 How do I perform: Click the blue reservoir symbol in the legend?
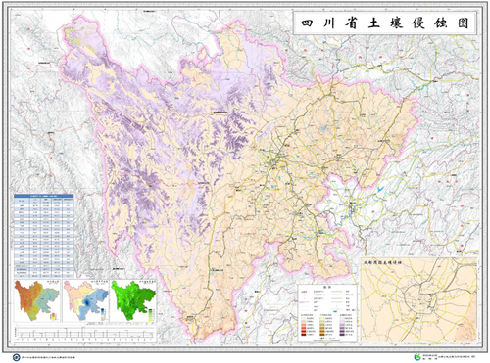pyautogui.click(x=335, y=311)
